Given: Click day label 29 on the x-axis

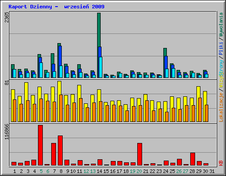Looking at the screenshot, I should pos(199,171).
